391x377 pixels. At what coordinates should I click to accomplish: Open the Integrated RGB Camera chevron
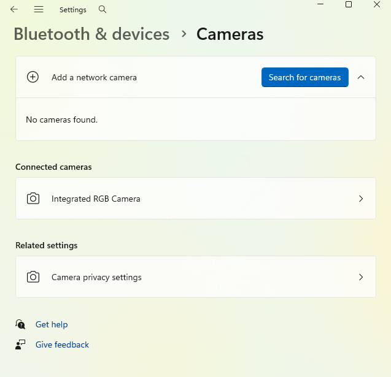point(361,199)
